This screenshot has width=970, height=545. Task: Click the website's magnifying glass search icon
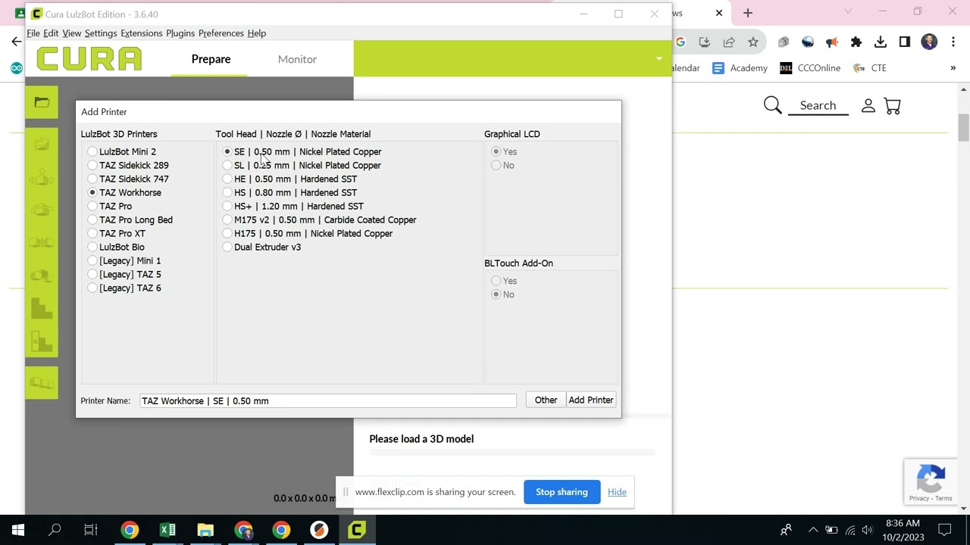coord(772,105)
